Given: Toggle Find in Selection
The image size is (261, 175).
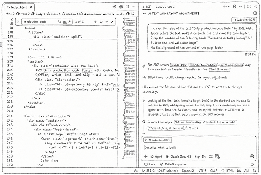Looking at the screenshot, I should [x=106, y=22].
